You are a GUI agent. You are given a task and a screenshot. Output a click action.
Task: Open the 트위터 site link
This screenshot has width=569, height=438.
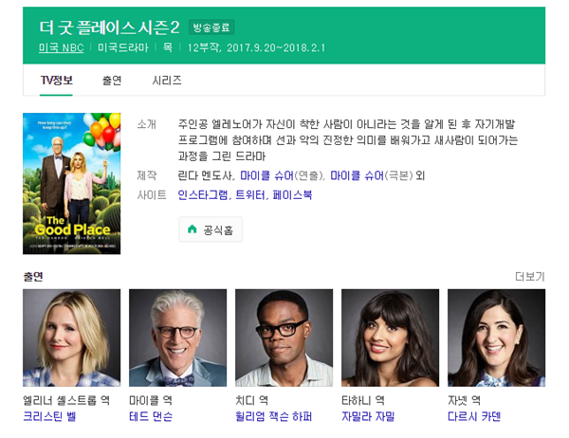(250, 195)
